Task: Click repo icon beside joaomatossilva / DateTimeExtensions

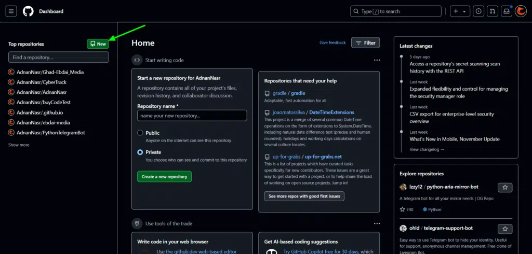Action: [x=268, y=112]
